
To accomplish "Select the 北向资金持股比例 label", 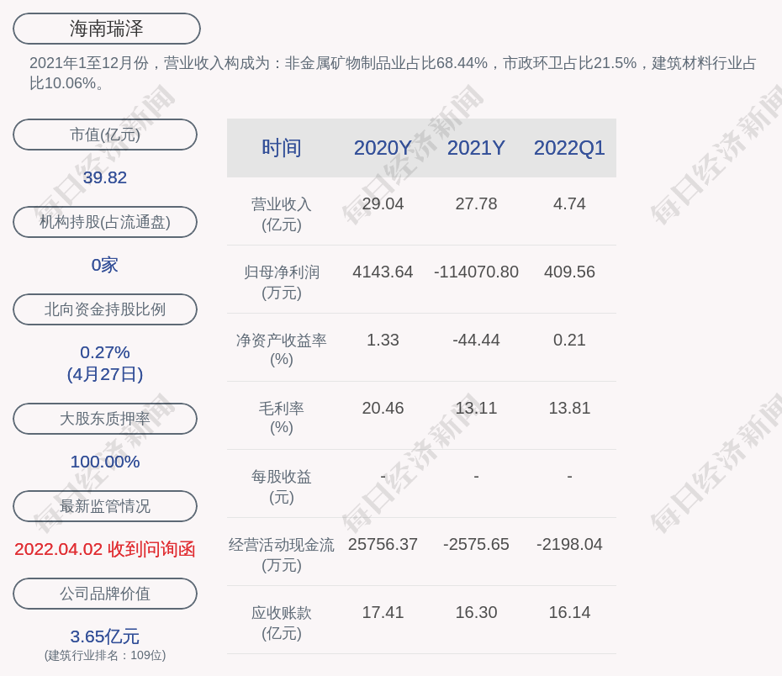I will click(105, 309).
